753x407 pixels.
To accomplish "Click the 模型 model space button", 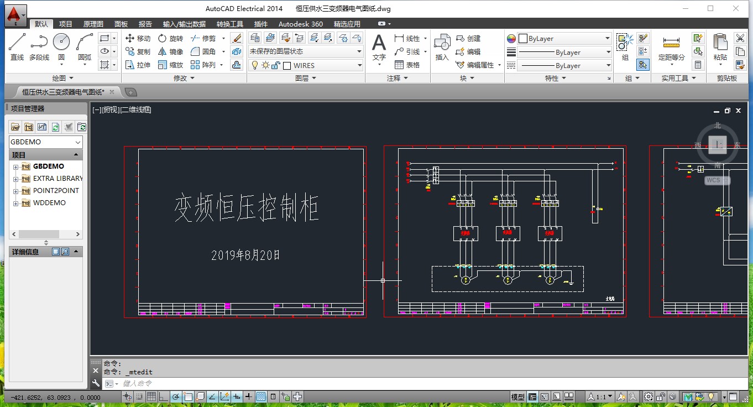I will [x=518, y=396].
